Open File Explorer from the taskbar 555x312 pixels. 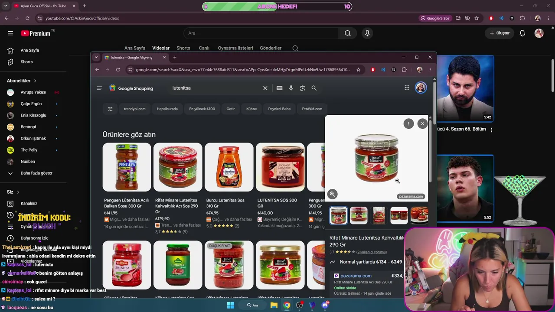pos(274,305)
